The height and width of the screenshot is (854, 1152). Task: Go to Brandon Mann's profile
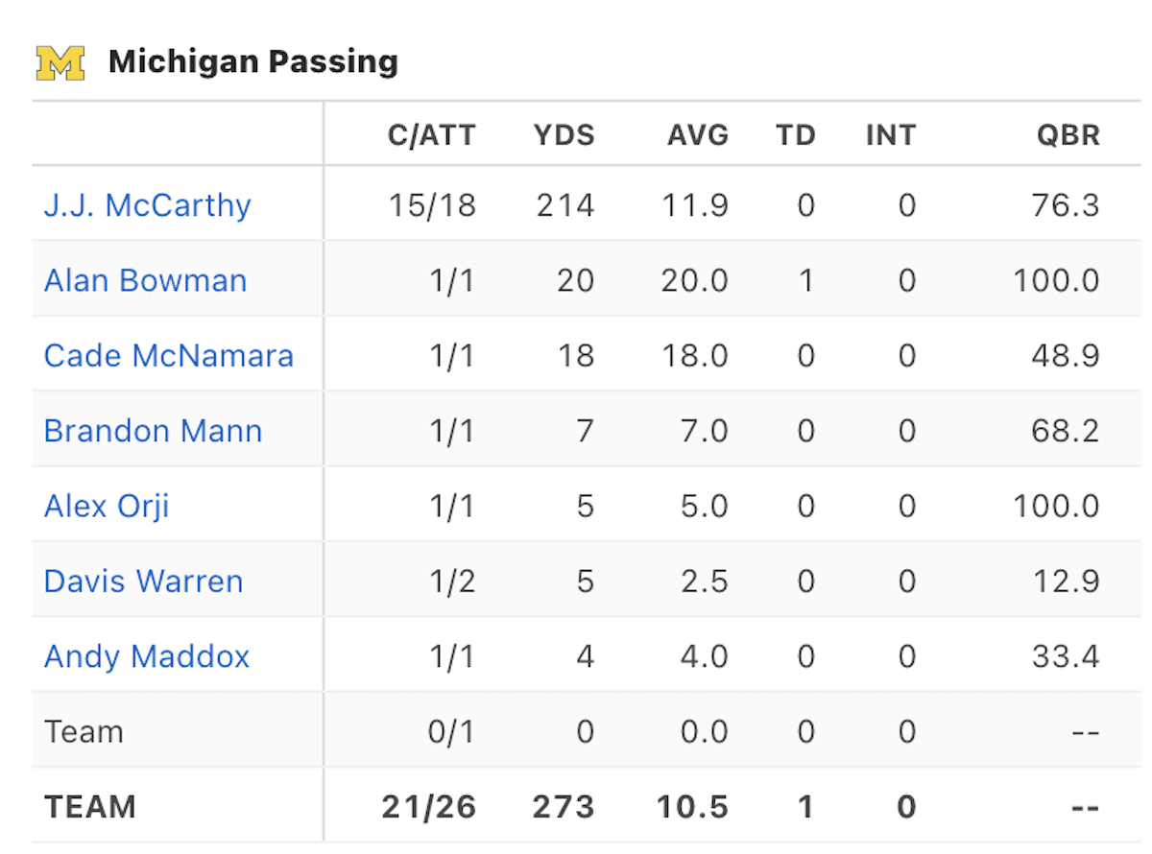[x=154, y=431]
